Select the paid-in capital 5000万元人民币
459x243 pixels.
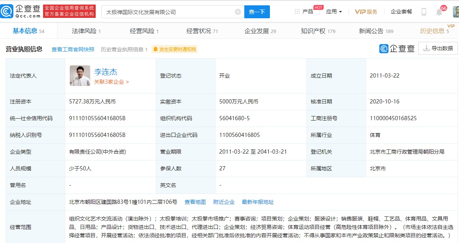(x=239, y=102)
